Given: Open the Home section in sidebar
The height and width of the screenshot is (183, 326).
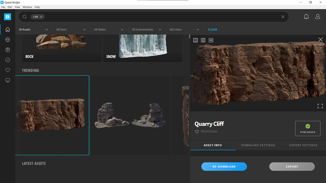Looking at the screenshot, I should [8, 29].
